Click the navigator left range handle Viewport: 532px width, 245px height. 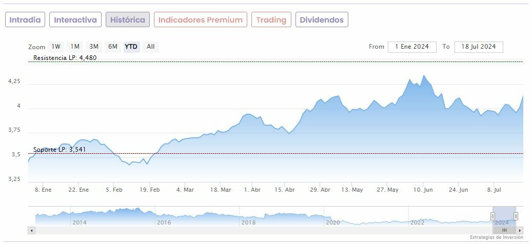click(493, 216)
